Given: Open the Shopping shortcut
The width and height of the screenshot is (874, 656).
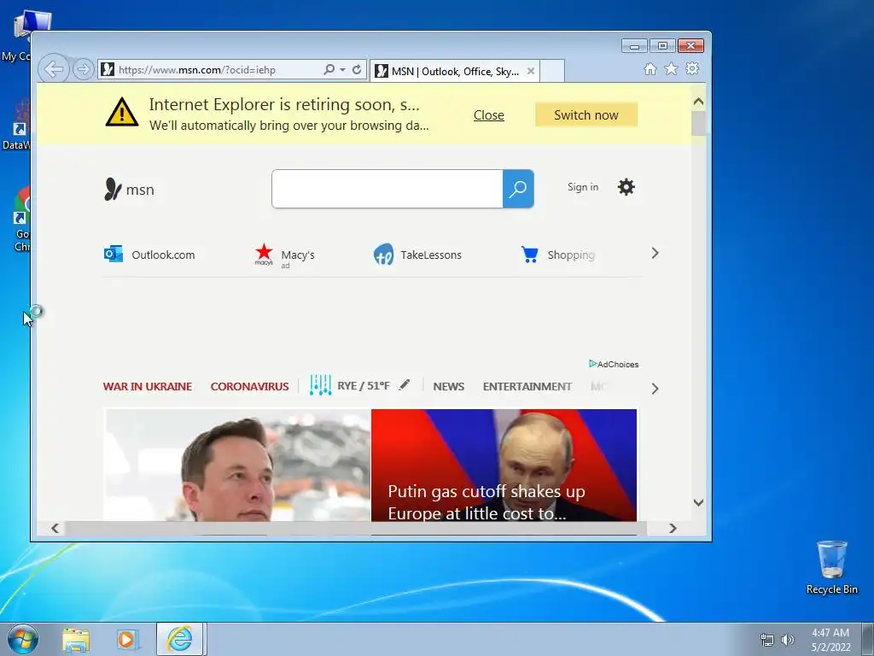Looking at the screenshot, I should [x=558, y=255].
